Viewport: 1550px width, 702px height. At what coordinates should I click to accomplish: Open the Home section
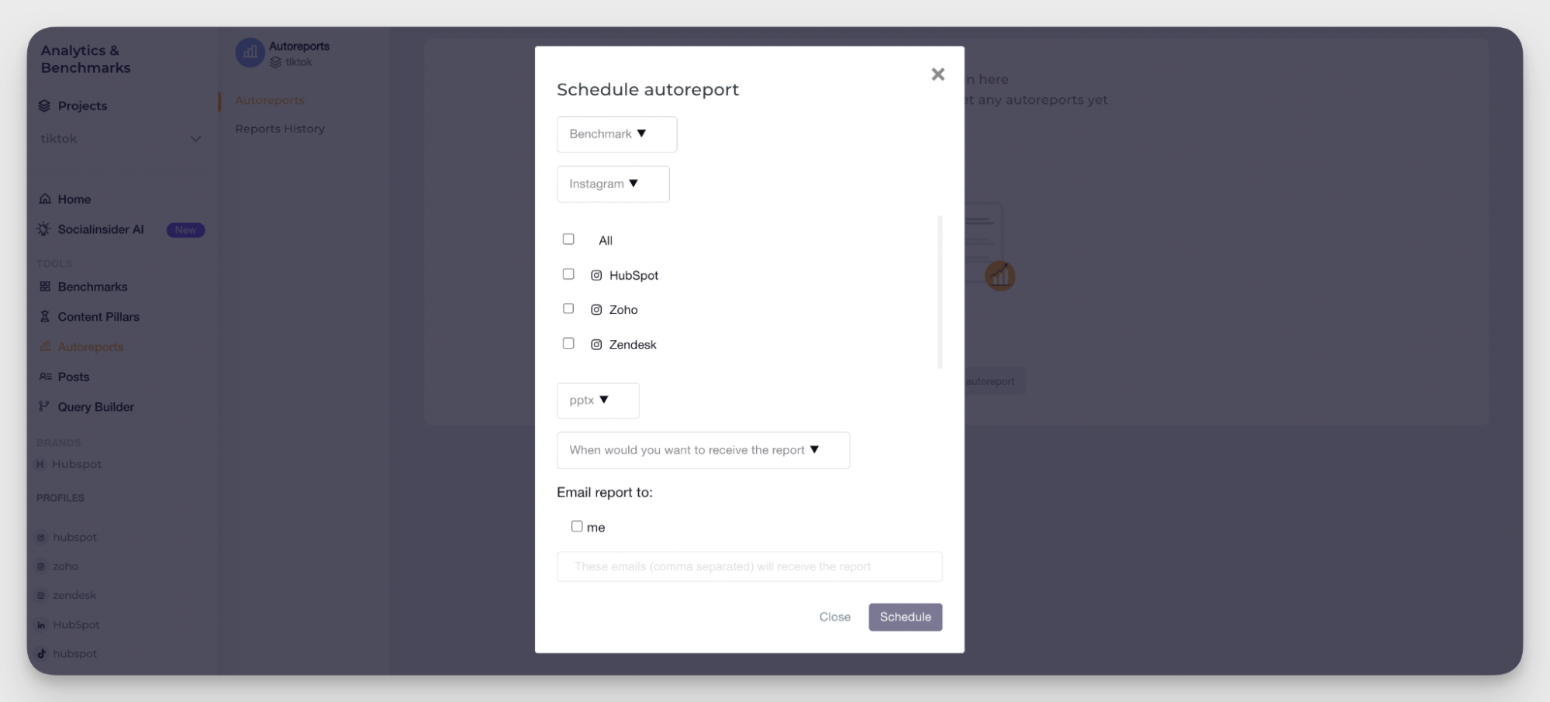(74, 199)
